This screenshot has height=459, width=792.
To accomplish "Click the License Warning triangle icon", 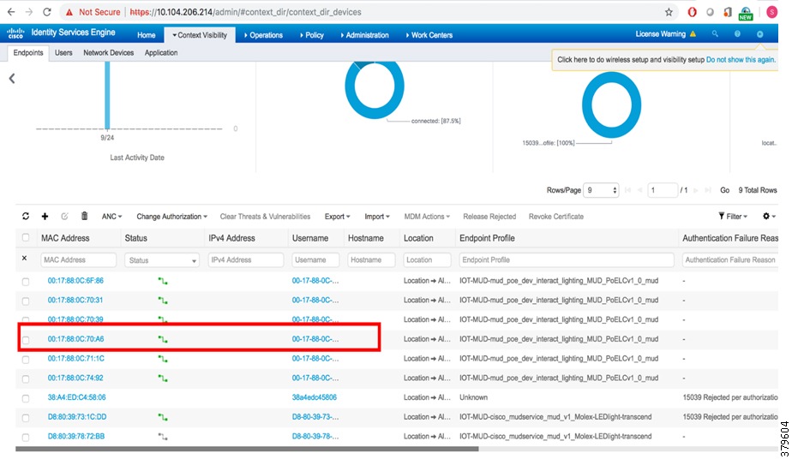I will pos(693,33).
